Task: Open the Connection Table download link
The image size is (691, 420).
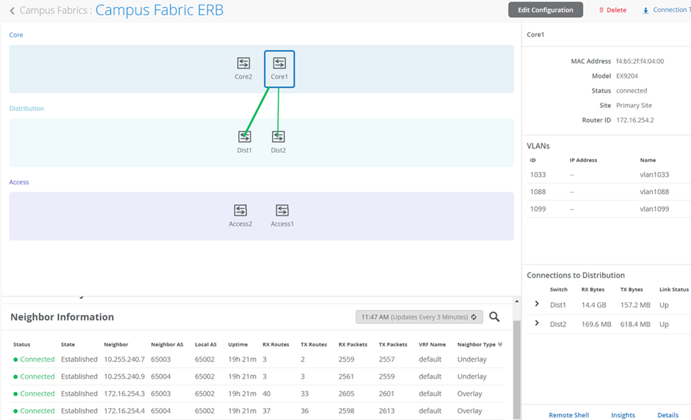Action: [x=666, y=10]
